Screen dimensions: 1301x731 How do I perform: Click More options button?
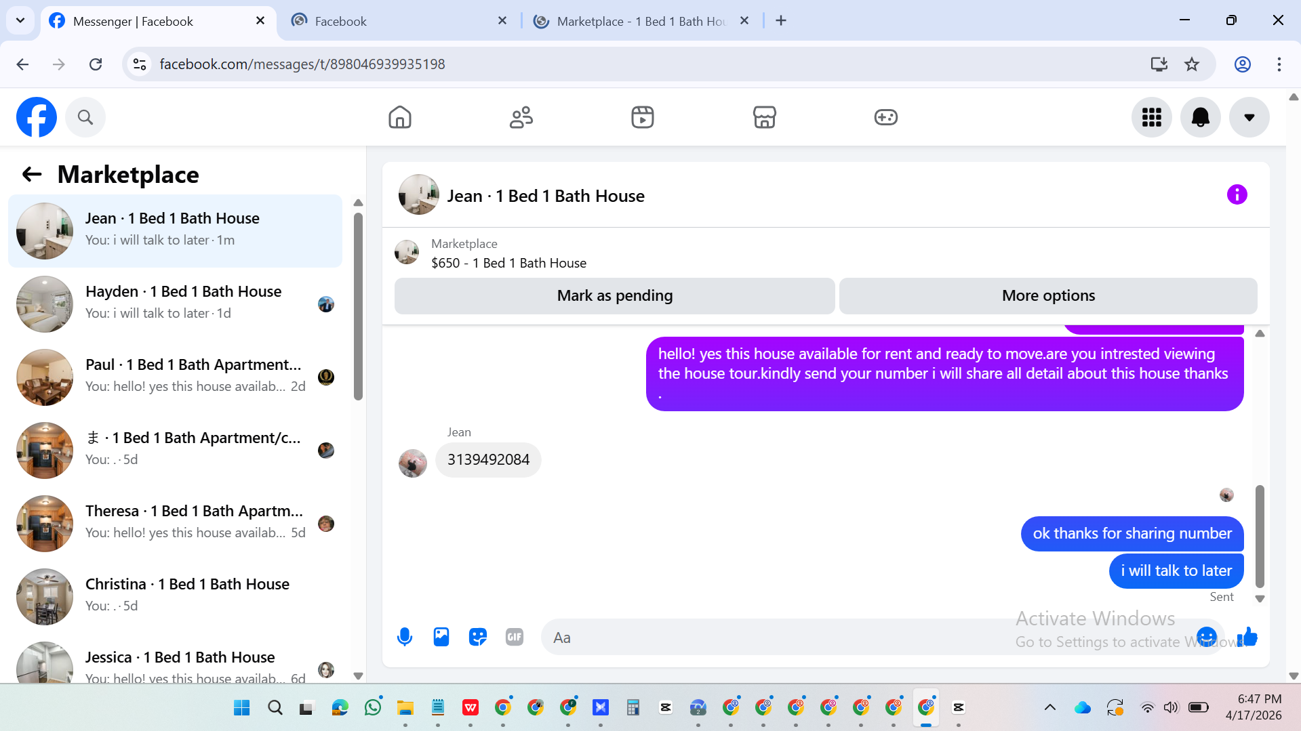[x=1048, y=296]
